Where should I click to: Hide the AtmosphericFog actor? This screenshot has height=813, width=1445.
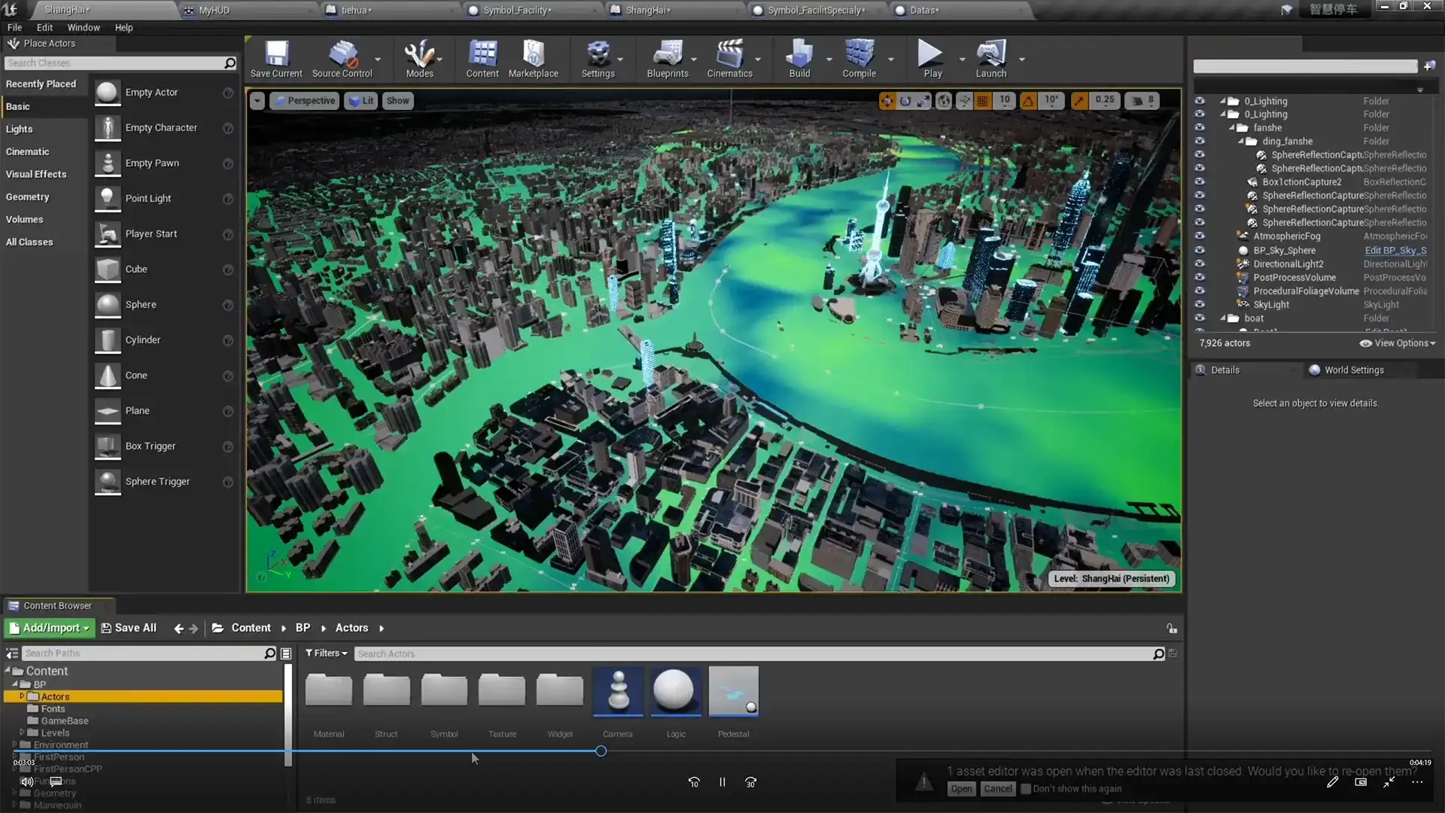coord(1200,236)
